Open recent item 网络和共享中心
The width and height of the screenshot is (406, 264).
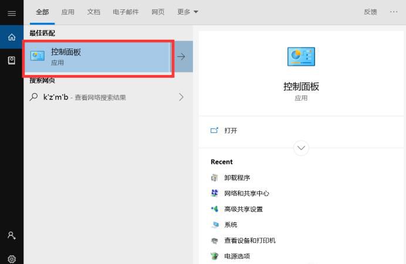(x=246, y=193)
